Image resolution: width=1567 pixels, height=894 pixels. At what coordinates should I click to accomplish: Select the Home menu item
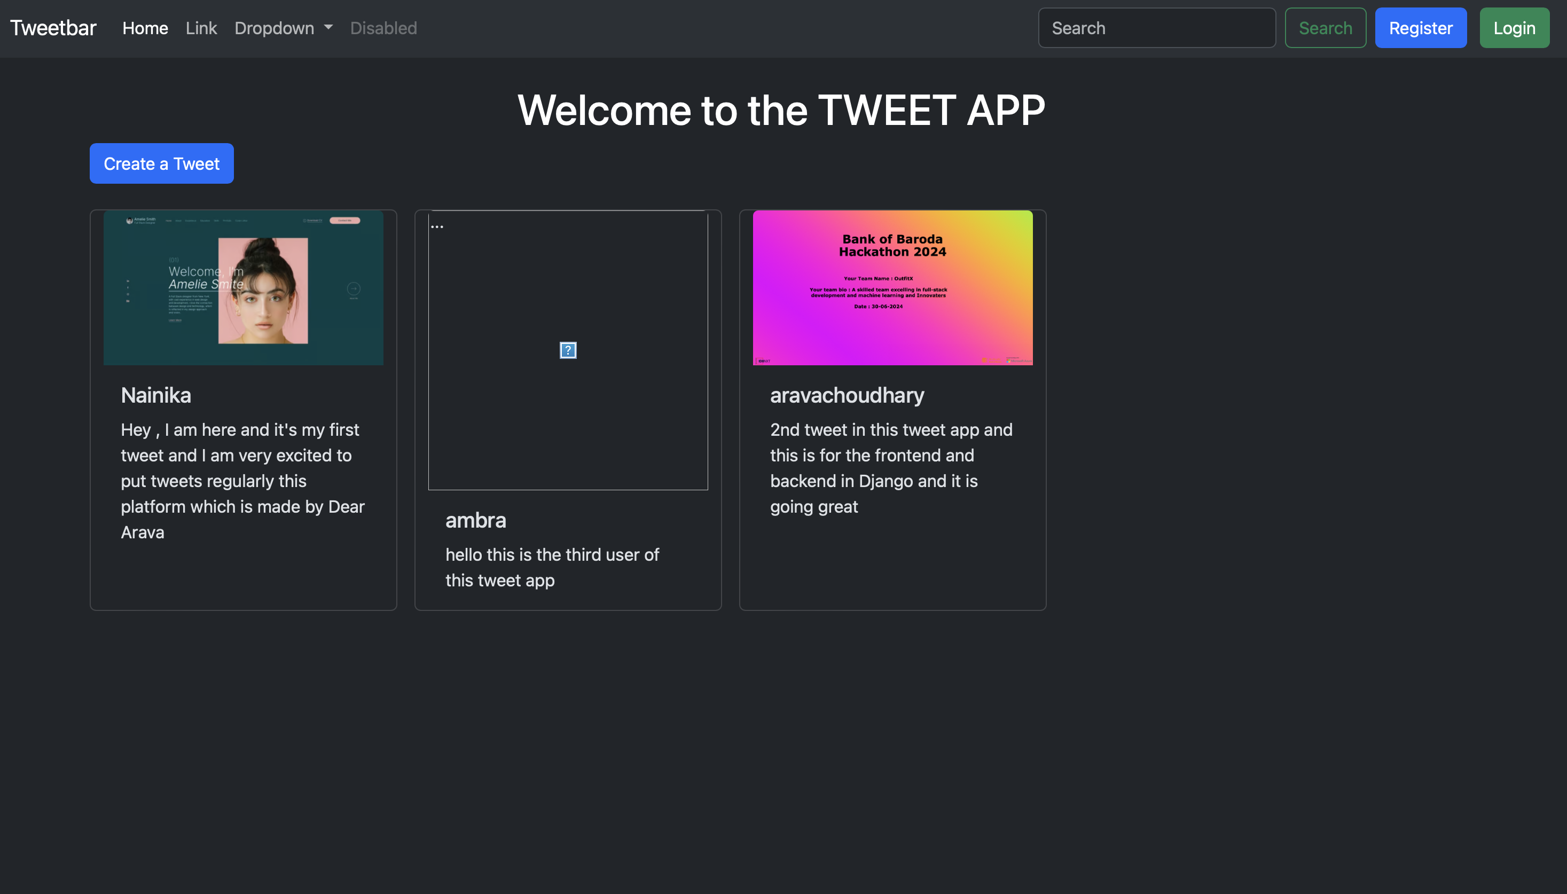pos(145,28)
